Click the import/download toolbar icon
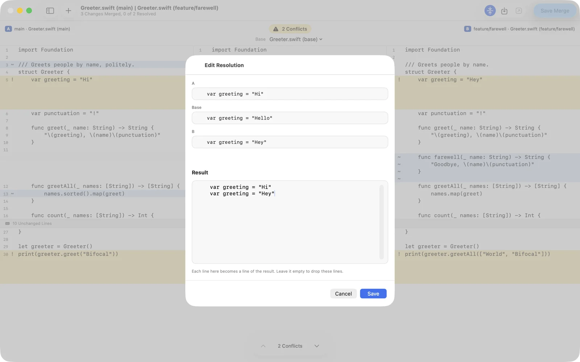 pyautogui.click(x=504, y=11)
